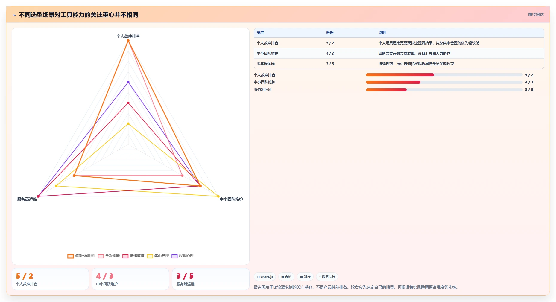Click the 说明 table column header
Screen dimensions: 556x302
pyautogui.click(x=382, y=33)
